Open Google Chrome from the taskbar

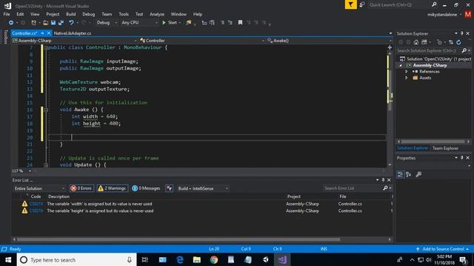pos(214,259)
